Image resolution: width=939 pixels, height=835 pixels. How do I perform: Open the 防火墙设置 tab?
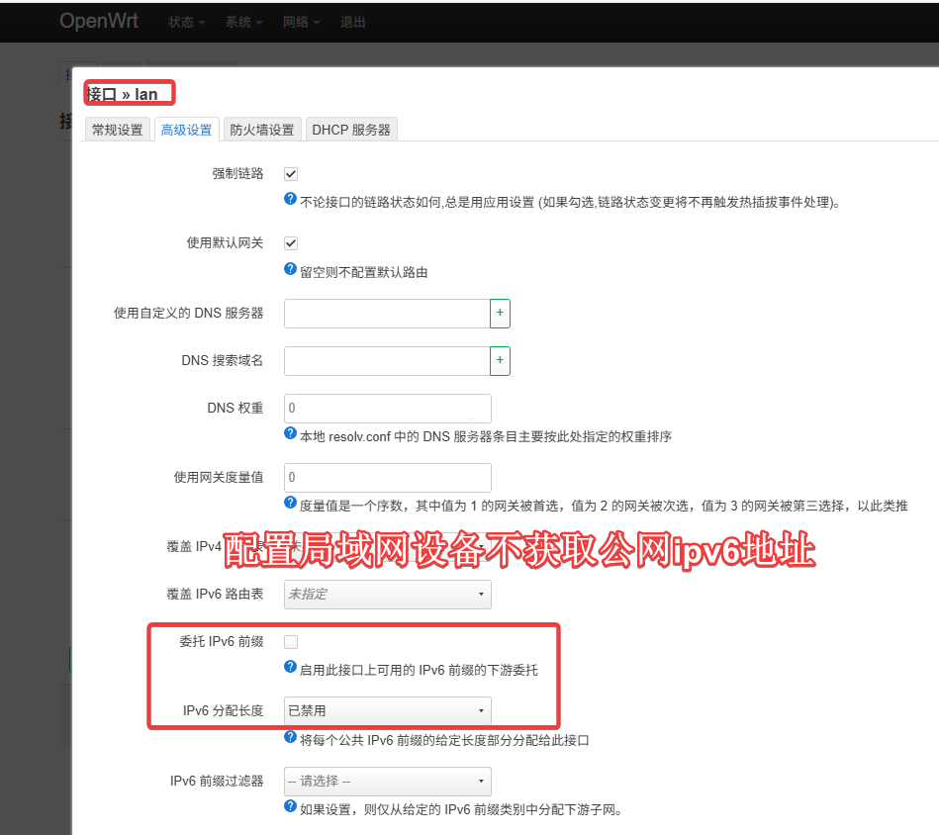(x=262, y=130)
